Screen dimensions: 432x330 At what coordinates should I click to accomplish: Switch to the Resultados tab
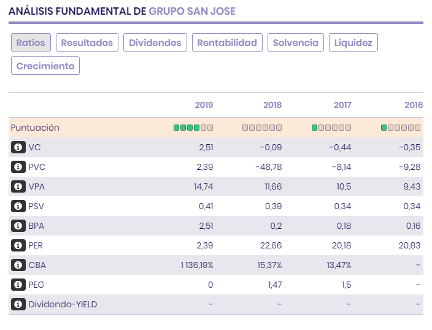pos(87,42)
